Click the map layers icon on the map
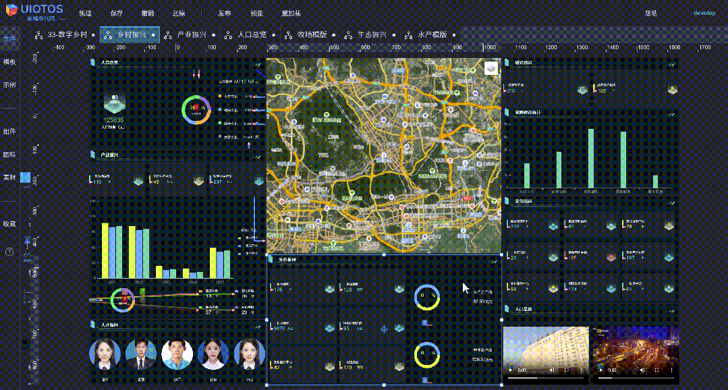The width and height of the screenshot is (728, 390). pyautogui.click(x=491, y=67)
